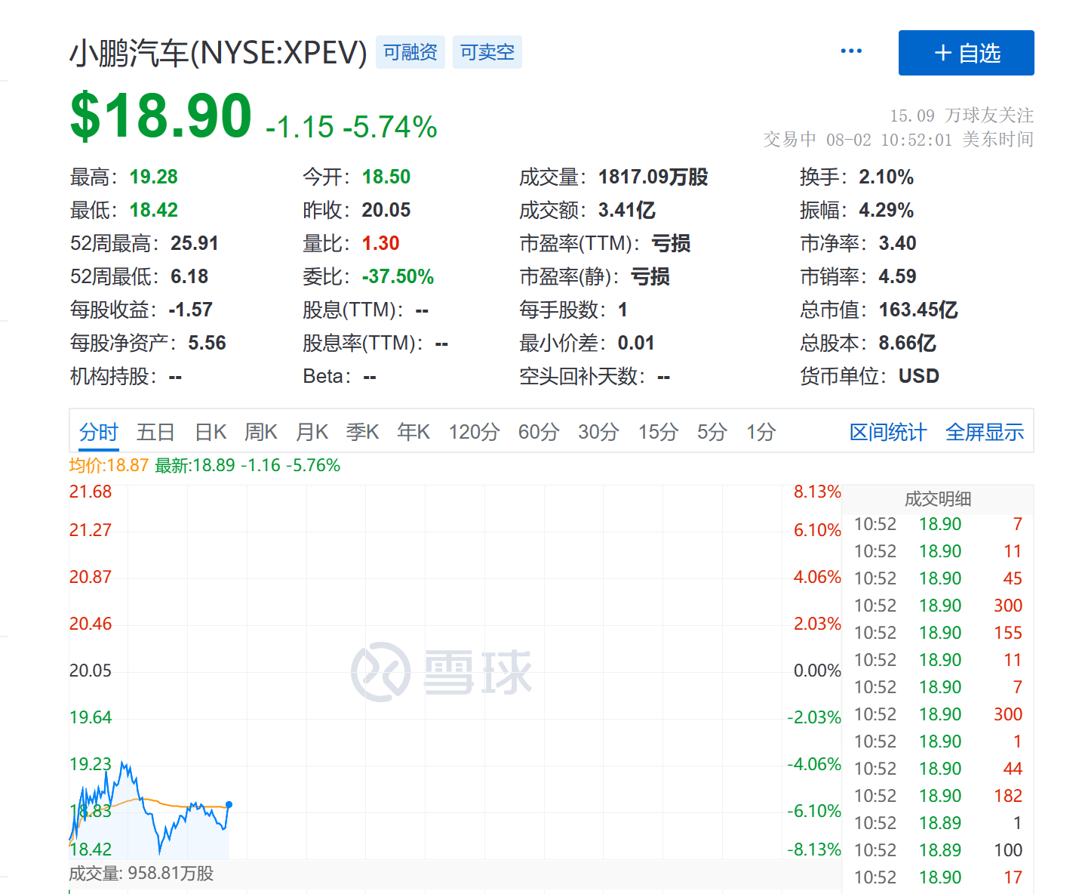Click the 每股收益 value -1.57
This screenshot has width=1079, height=894.
[x=191, y=310]
